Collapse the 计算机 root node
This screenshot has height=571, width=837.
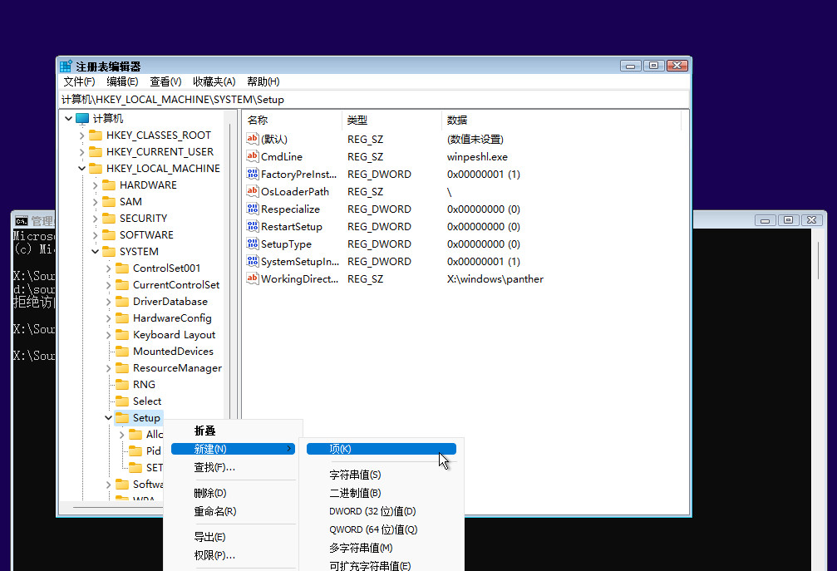point(69,119)
